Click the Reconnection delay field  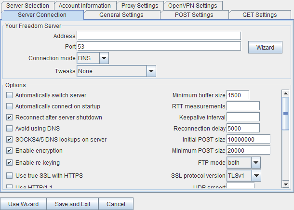243,128
